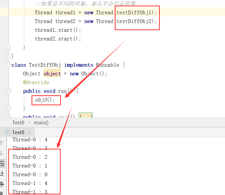Click console line 'Thread-0 : 0'
The width and height of the screenshot is (225, 195).
click(30, 175)
